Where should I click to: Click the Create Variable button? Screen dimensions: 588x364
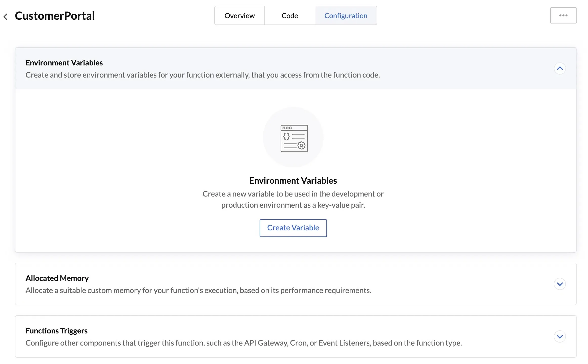click(x=293, y=228)
